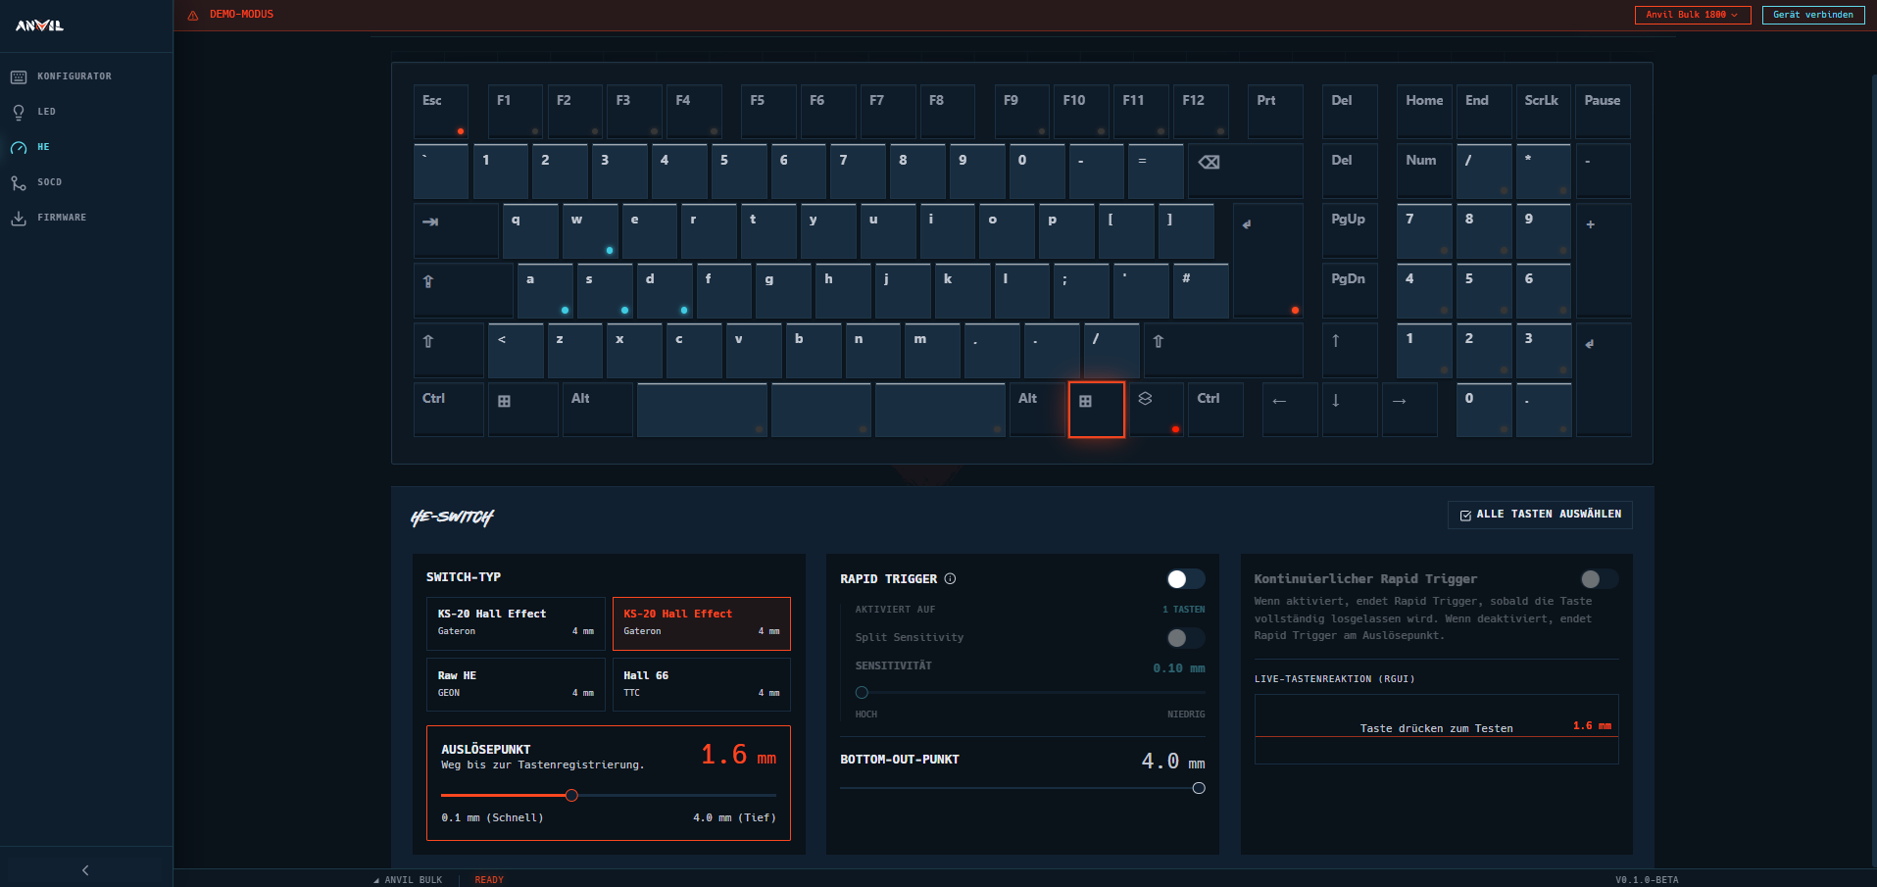The height and width of the screenshot is (887, 1877).
Task: Select the right arrow key
Action: point(1408,410)
